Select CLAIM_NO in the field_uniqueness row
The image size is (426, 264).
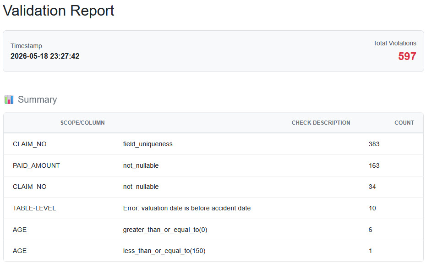click(30, 144)
